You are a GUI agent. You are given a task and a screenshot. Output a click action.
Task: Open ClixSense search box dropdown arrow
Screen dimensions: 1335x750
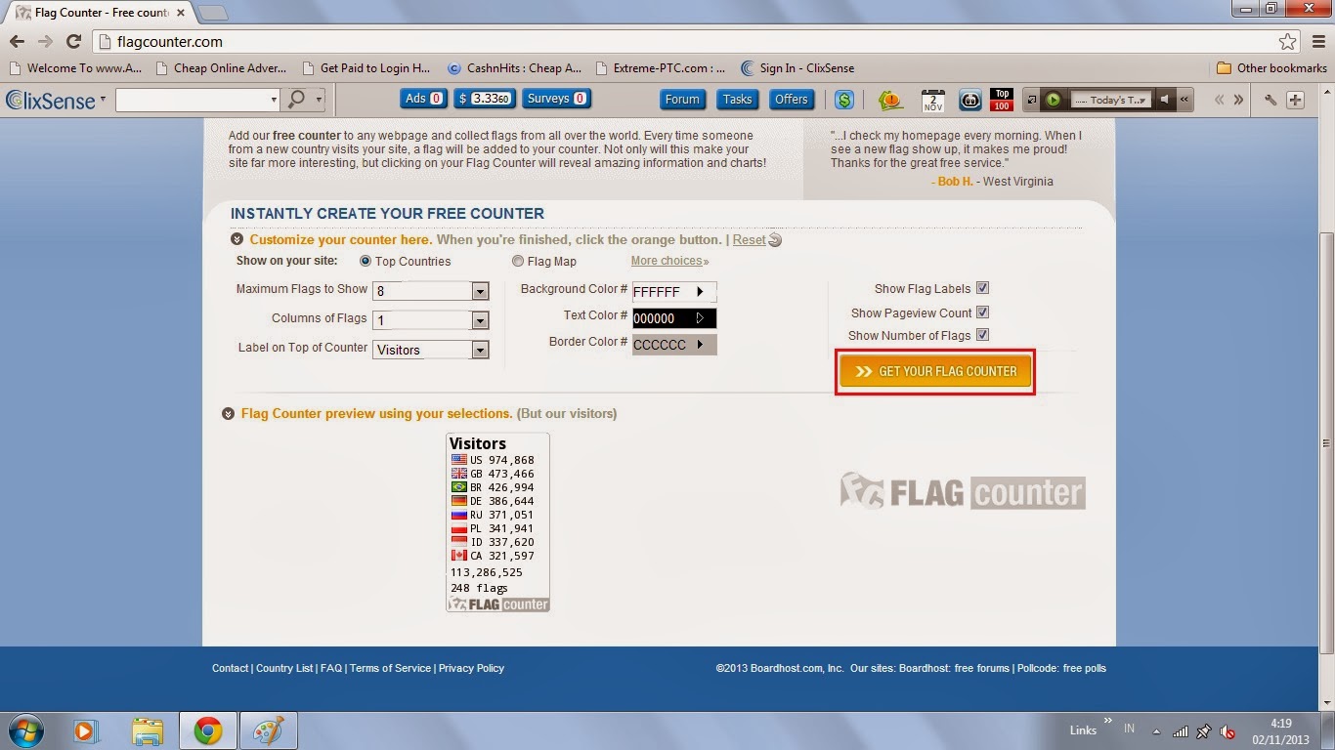[x=274, y=100]
